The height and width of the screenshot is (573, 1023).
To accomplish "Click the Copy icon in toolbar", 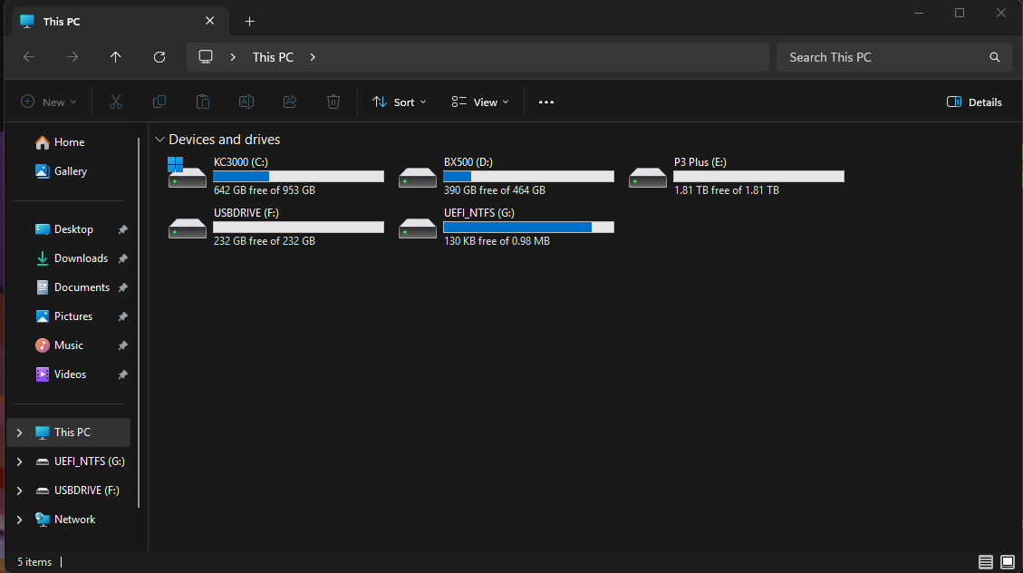I will click(159, 102).
